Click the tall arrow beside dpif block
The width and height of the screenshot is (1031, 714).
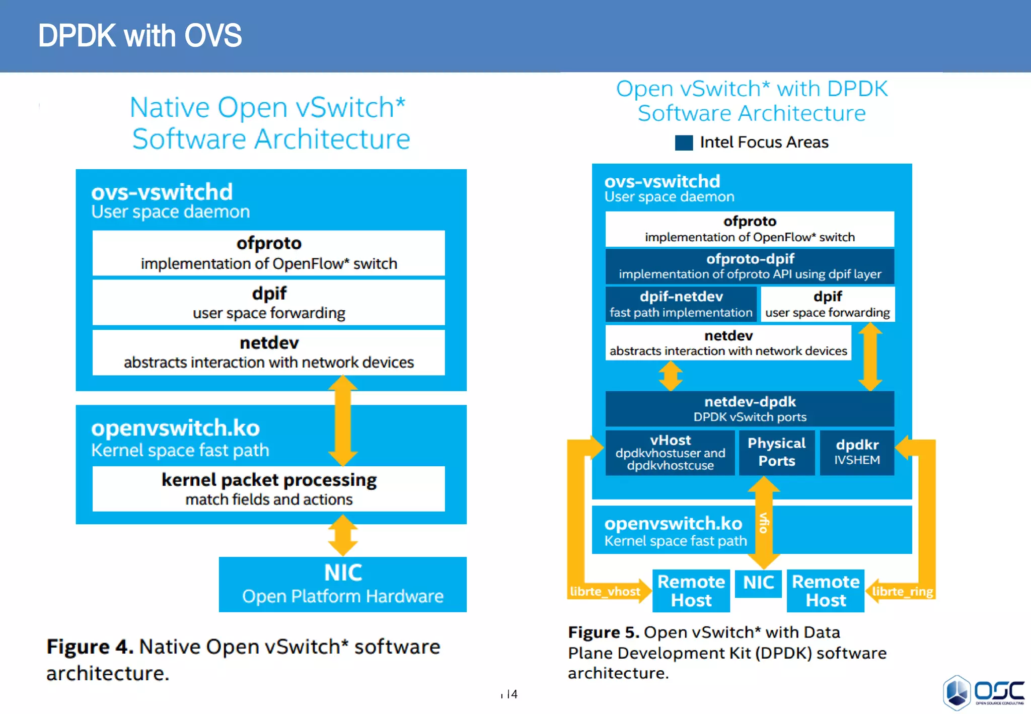point(870,356)
